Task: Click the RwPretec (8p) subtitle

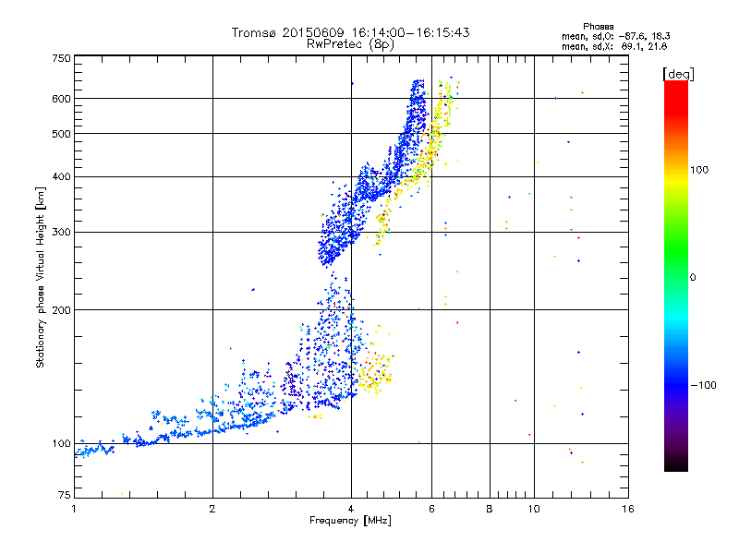Action: 350,44
